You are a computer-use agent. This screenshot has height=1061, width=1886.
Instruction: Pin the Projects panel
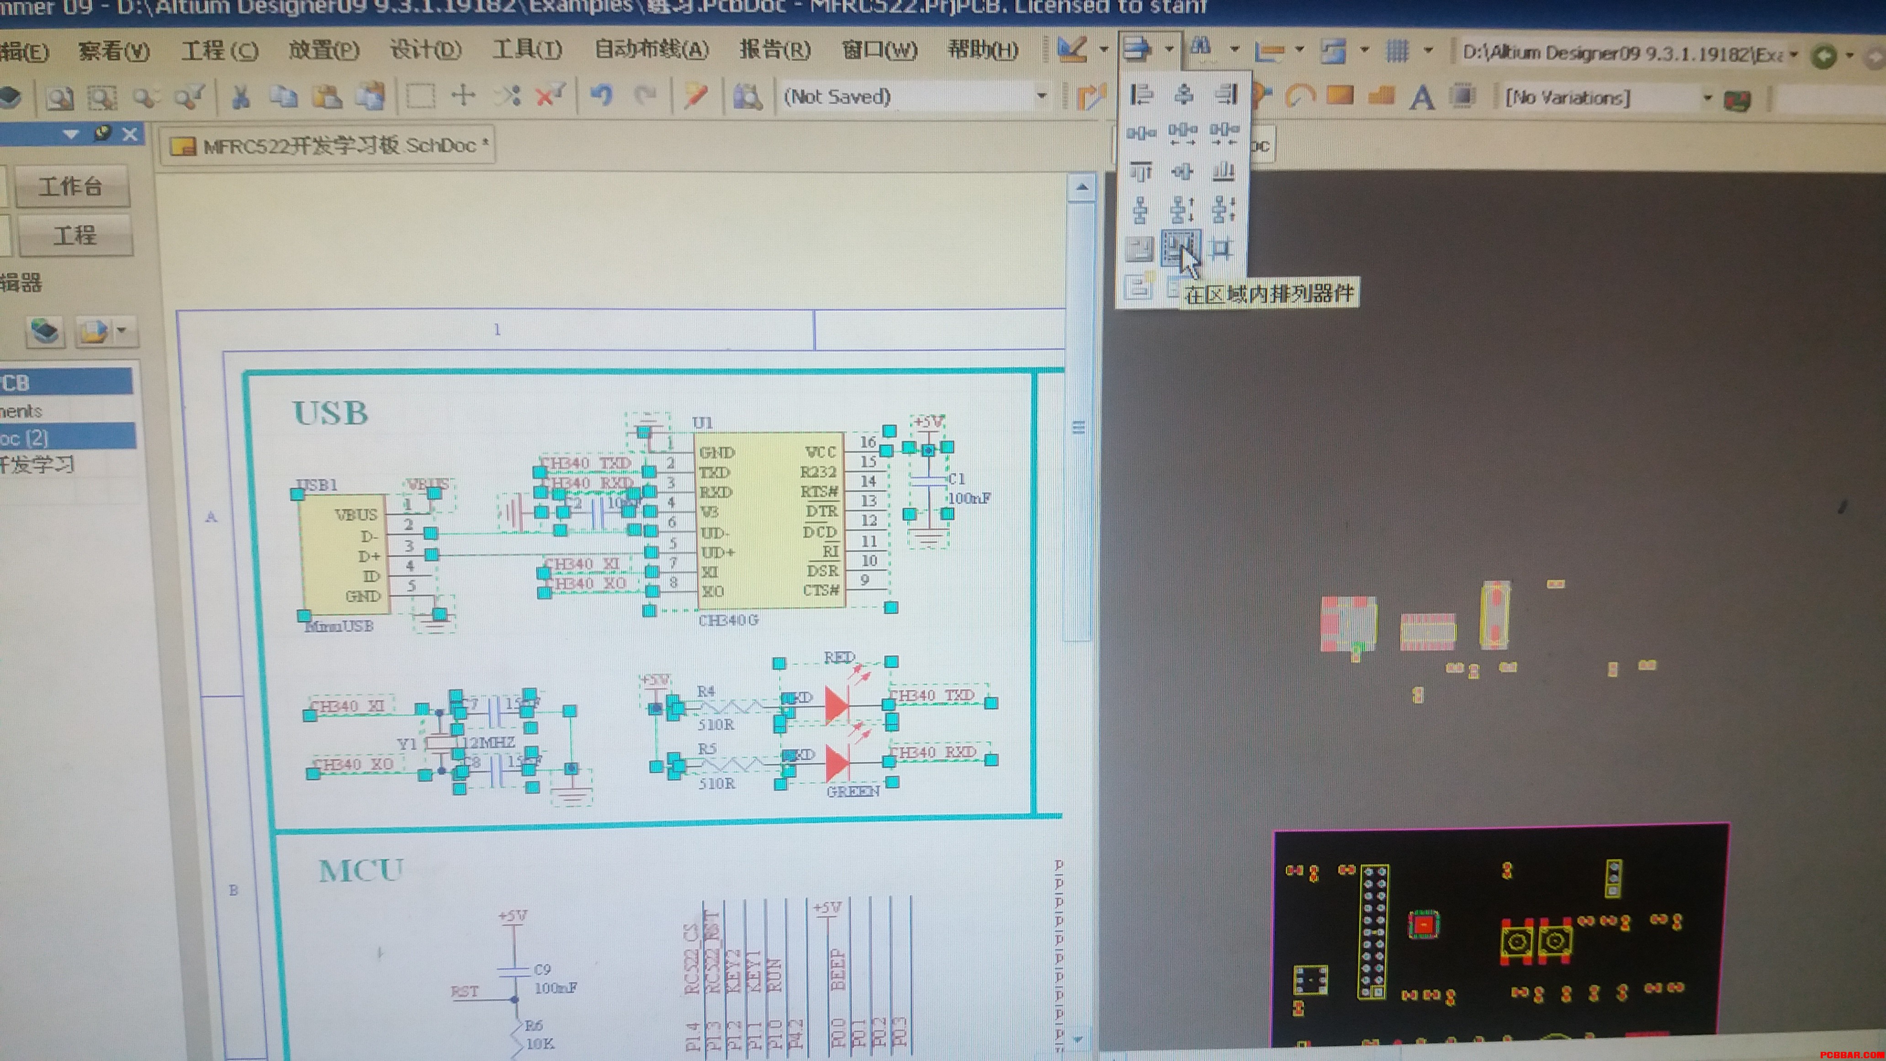click(x=102, y=133)
